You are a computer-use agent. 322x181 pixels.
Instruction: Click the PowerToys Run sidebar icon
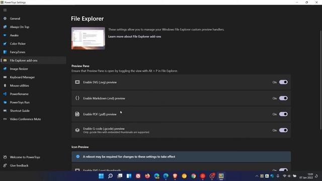tap(5, 102)
